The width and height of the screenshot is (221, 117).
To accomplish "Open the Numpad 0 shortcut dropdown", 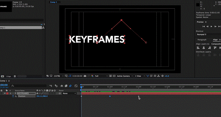I will click(209, 34).
